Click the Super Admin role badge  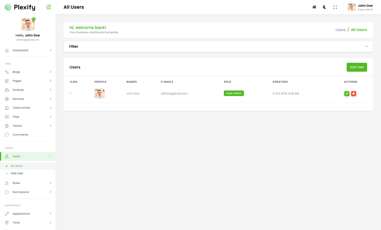[x=233, y=93]
